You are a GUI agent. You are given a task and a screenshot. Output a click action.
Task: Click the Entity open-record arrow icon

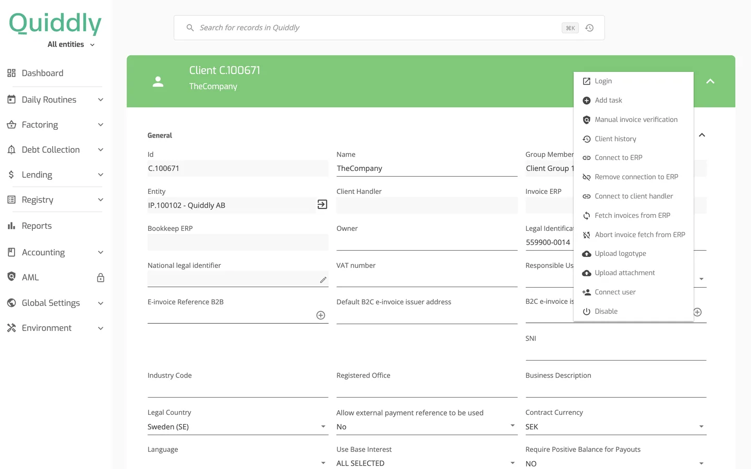(x=322, y=204)
